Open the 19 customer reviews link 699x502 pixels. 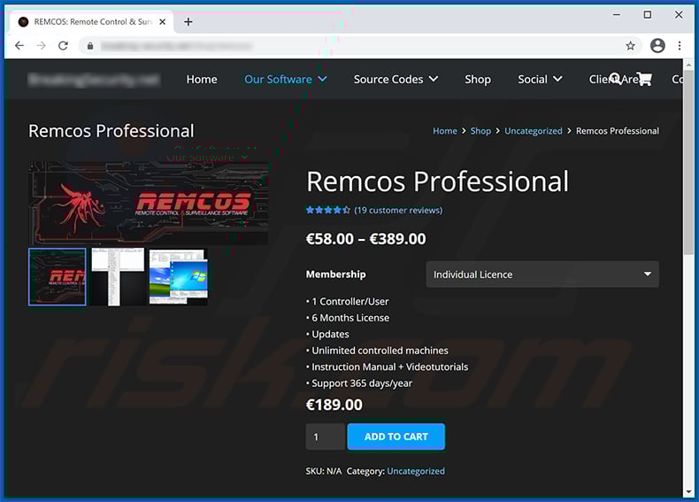398,210
